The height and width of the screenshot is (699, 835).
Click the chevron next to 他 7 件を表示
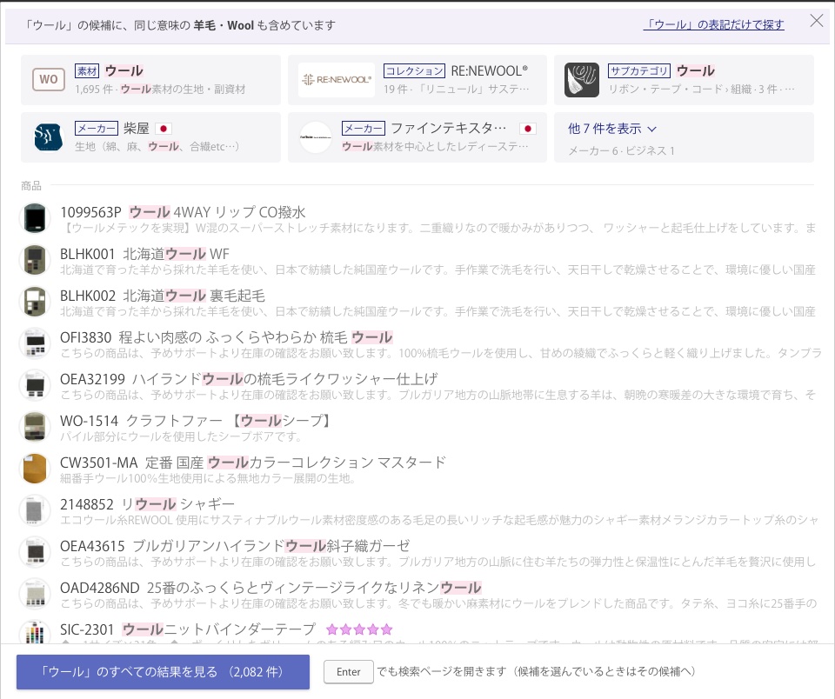651,129
